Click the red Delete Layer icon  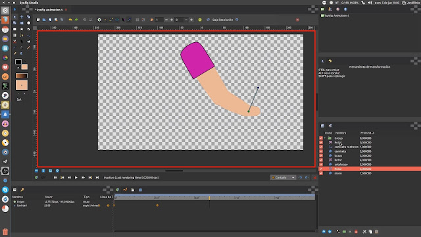(356, 231)
